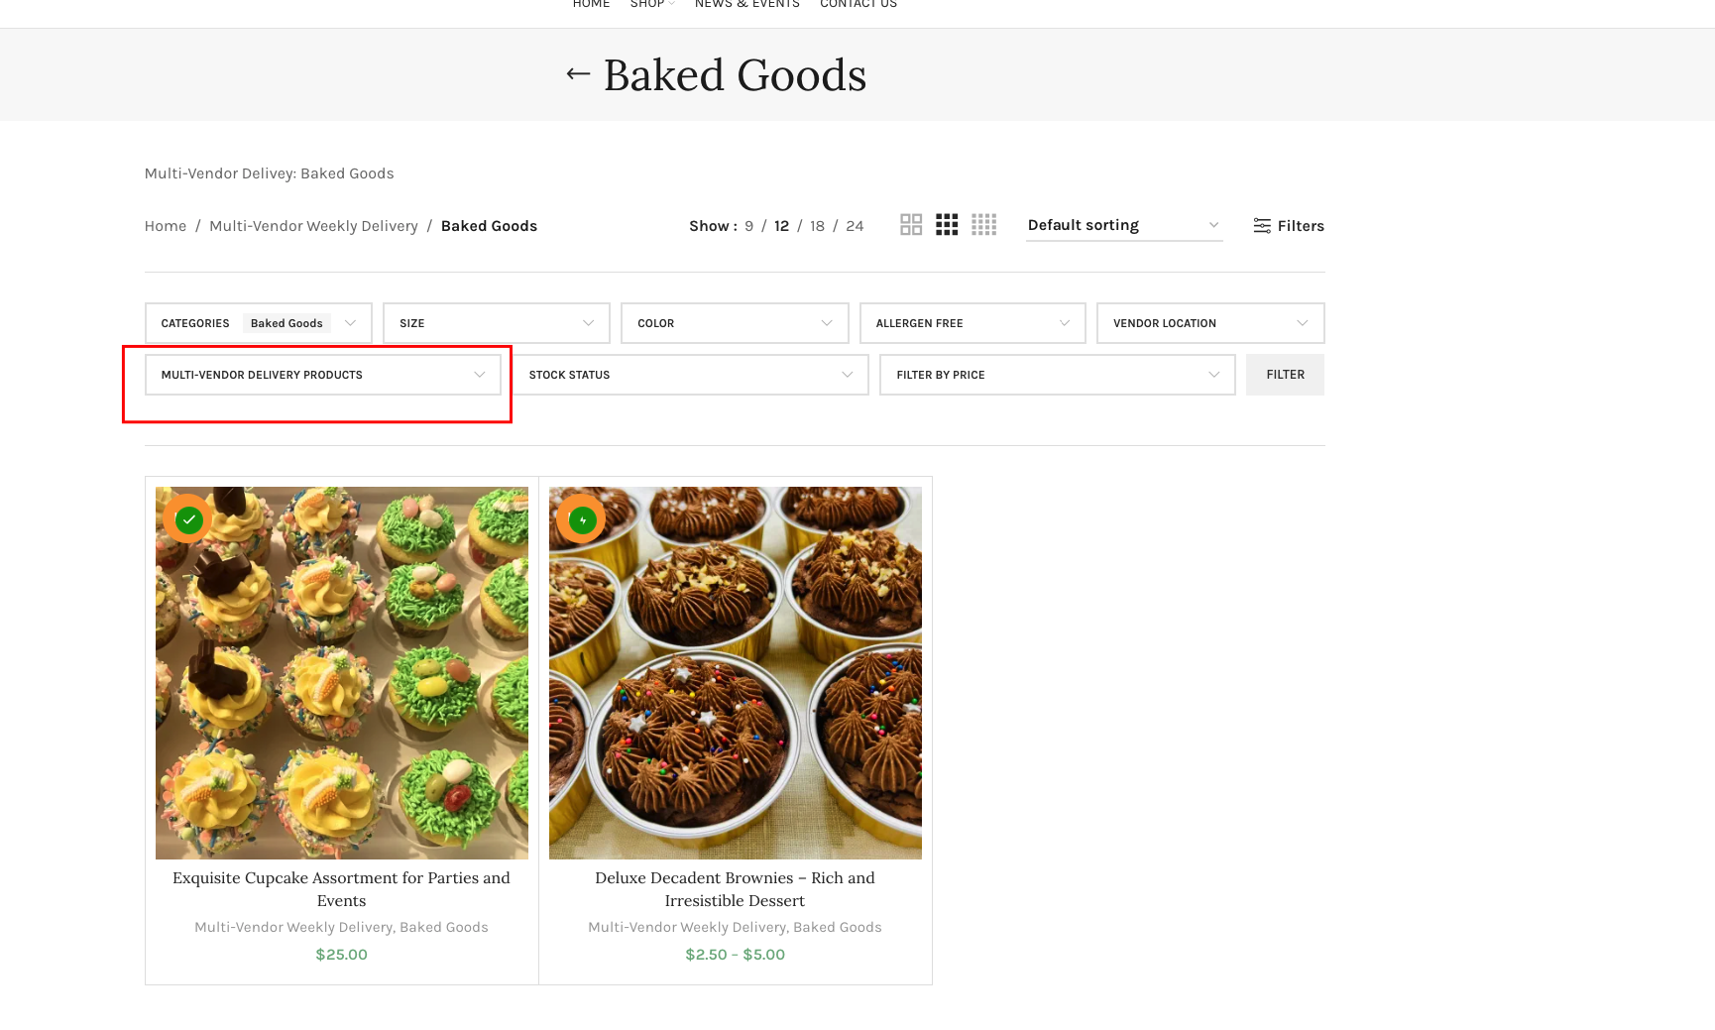This screenshot has height=1030, width=1715.
Task: Open the Allergen Free dropdown
Action: [x=972, y=323]
